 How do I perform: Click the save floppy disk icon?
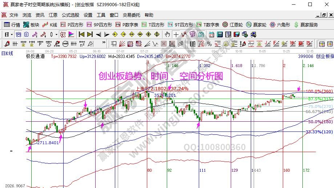(x=236, y=34)
